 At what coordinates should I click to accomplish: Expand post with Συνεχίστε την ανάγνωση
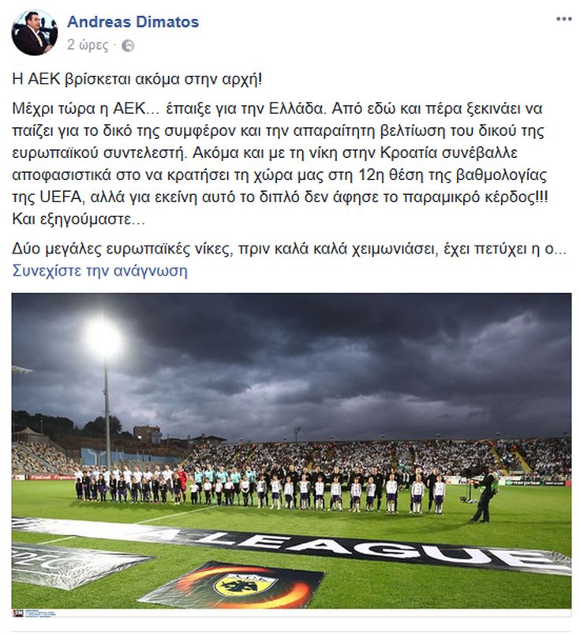click(x=100, y=271)
